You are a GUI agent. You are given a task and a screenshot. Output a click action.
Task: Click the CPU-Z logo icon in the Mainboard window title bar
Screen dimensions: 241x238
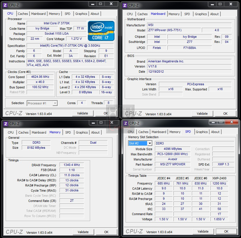click(125, 5)
